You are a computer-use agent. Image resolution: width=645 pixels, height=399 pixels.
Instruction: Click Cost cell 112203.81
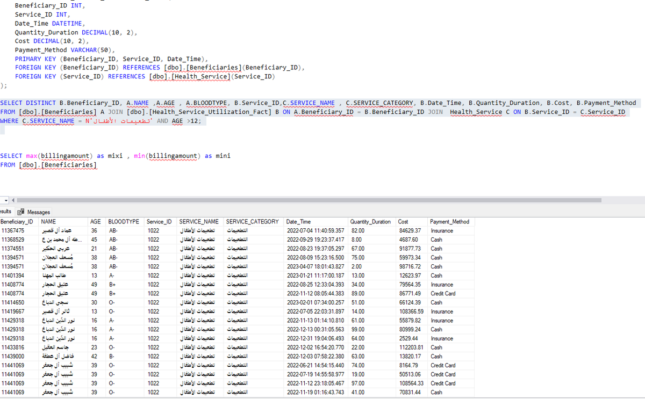(412, 347)
